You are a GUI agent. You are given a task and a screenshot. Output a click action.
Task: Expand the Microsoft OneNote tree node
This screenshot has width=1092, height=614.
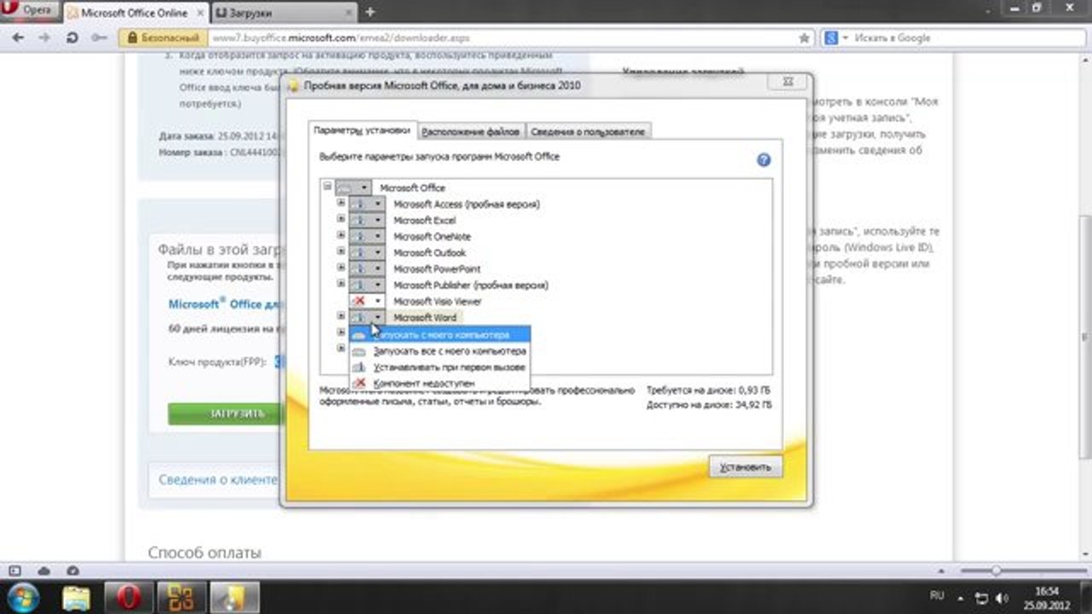pyautogui.click(x=341, y=236)
